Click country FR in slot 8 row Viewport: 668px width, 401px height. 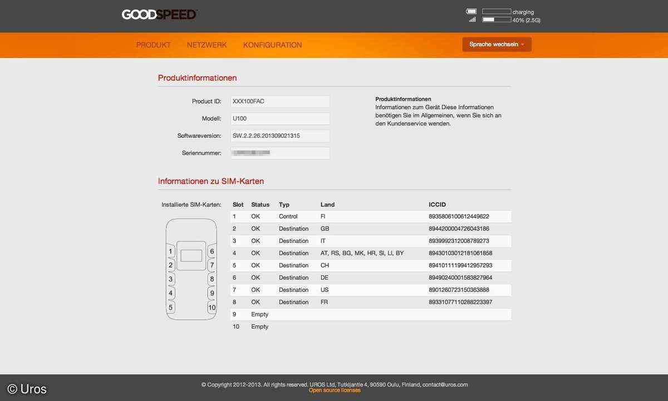point(325,302)
